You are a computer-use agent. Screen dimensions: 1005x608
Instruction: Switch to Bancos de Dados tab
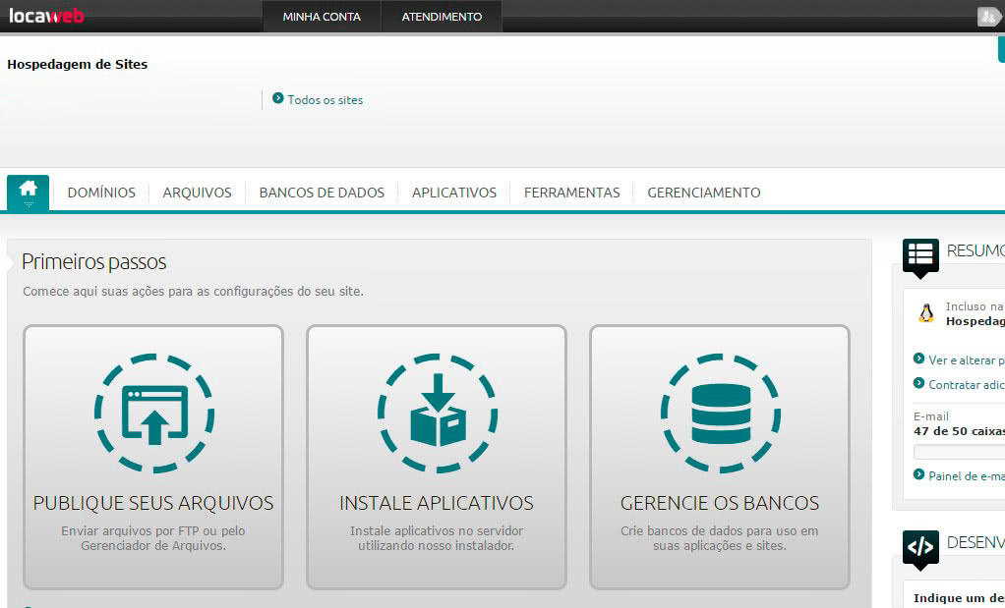322,193
